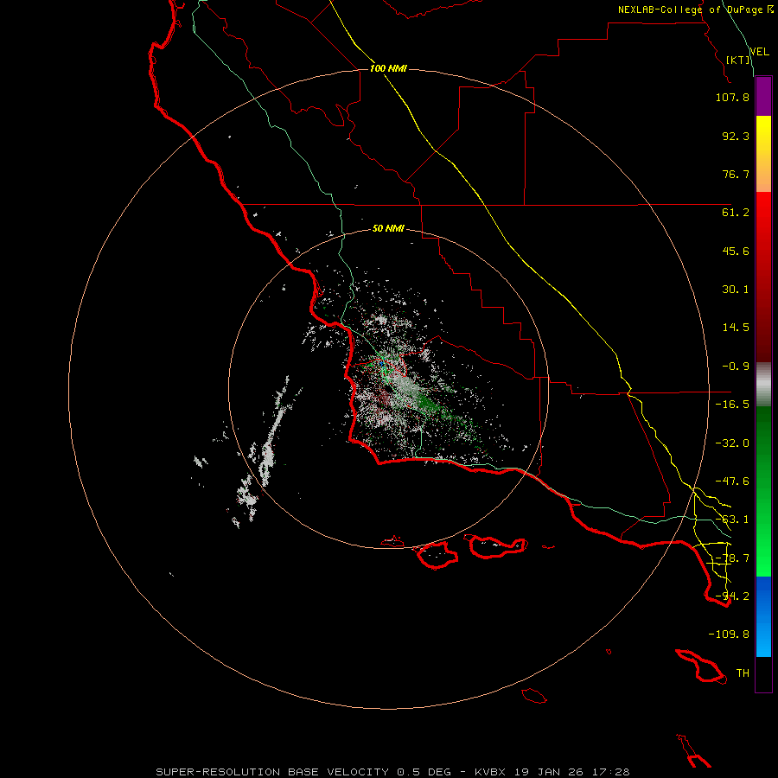Click the -32.0 velocity scale value
The width and height of the screenshot is (778, 778).
732,443
